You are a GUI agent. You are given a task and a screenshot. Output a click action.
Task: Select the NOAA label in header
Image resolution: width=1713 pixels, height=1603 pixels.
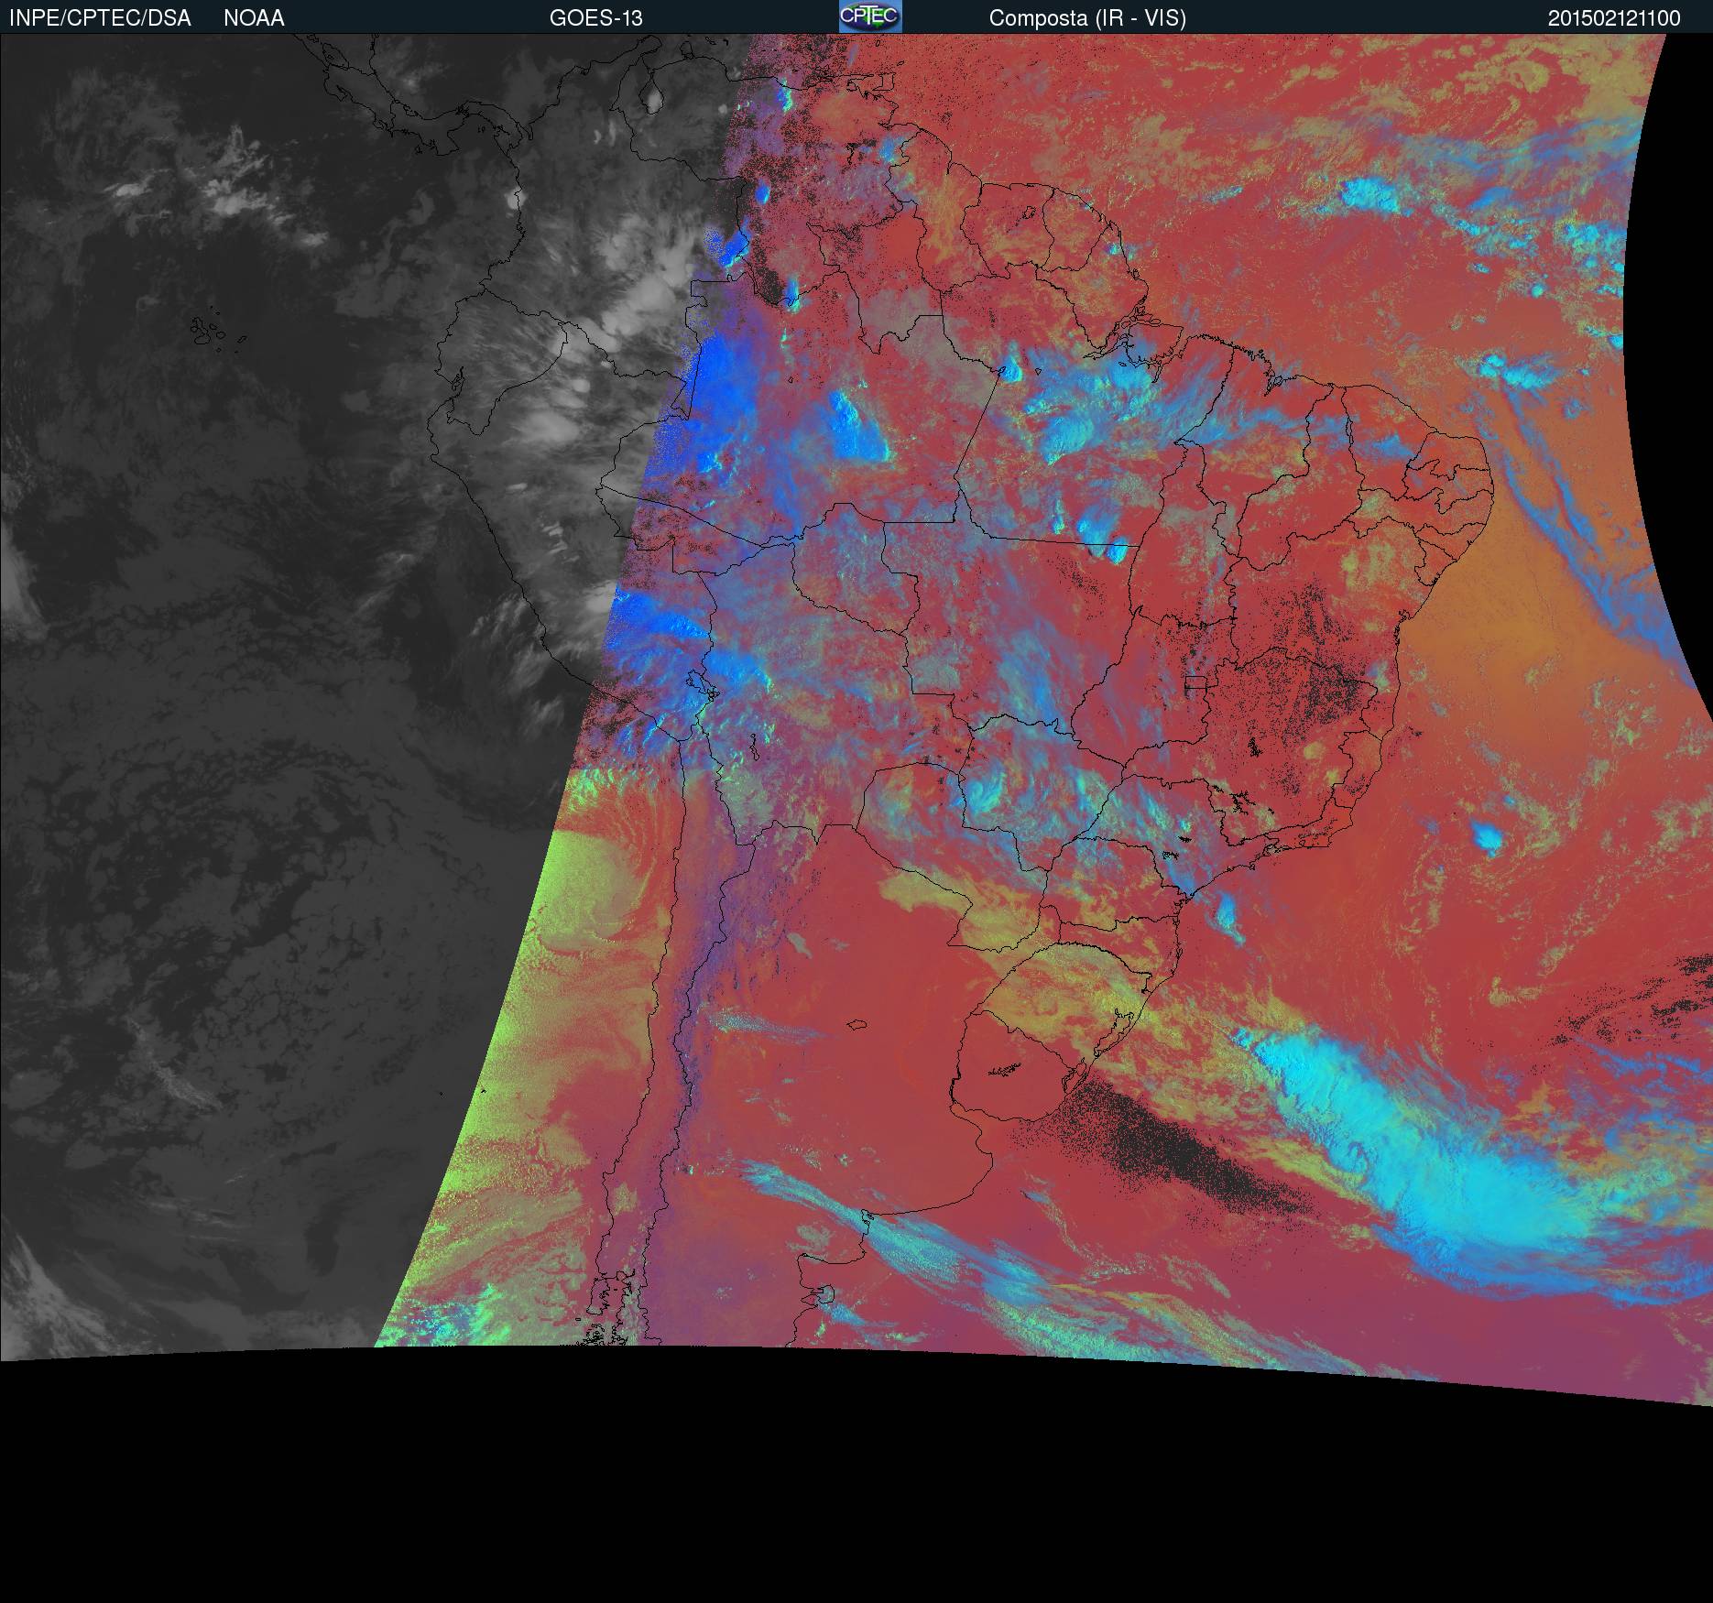pyautogui.click(x=254, y=18)
